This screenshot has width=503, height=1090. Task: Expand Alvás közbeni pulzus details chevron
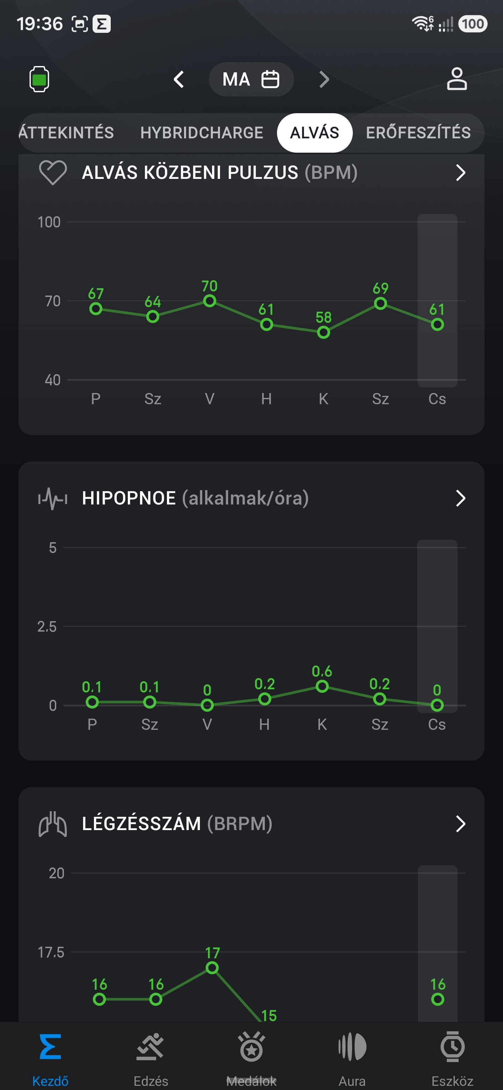tap(460, 173)
